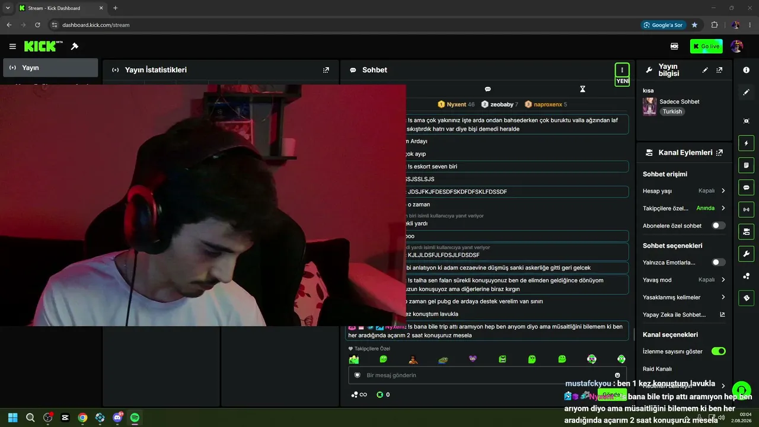
Task: Click the shield badge icon in message box
Action: tap(357, 375)
